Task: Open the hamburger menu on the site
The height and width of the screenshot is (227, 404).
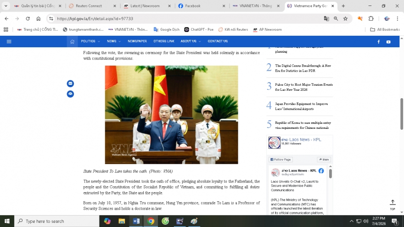Action: (9, 41)
